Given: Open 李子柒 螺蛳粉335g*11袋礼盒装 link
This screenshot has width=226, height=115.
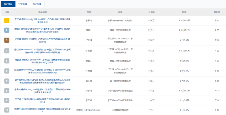Looking at the screenshot, I should coord(42,91).
